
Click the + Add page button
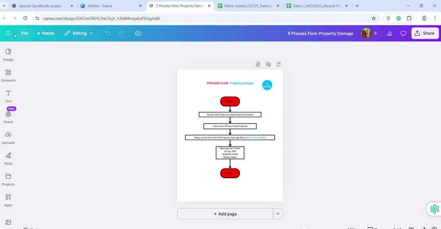[x=225, y=214]
